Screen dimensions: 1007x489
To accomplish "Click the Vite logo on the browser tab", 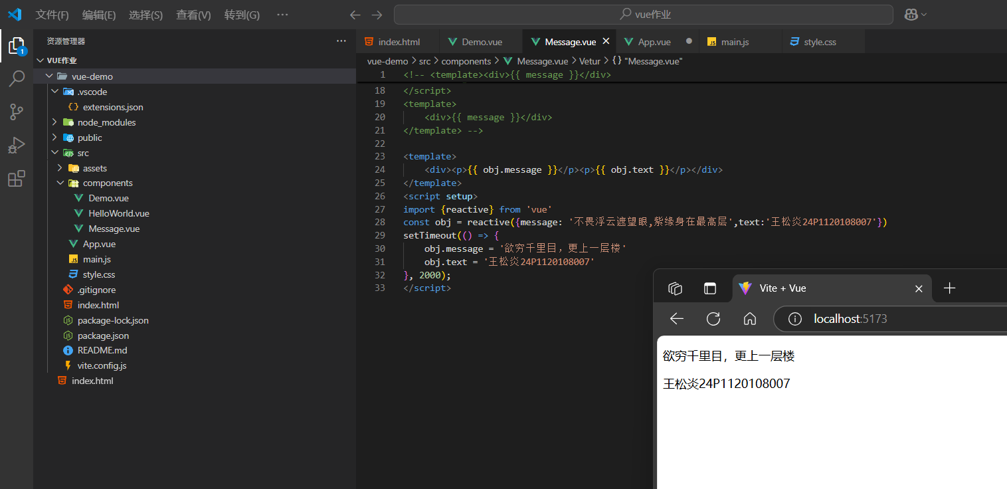I will click(x=745, y=288).
